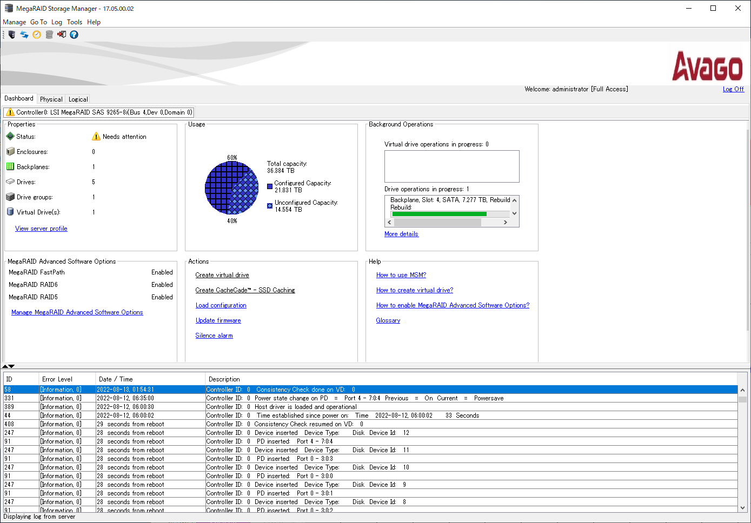
Task: Click the drive operations horizontal scrollbar thumb
Action: (438, 222)
